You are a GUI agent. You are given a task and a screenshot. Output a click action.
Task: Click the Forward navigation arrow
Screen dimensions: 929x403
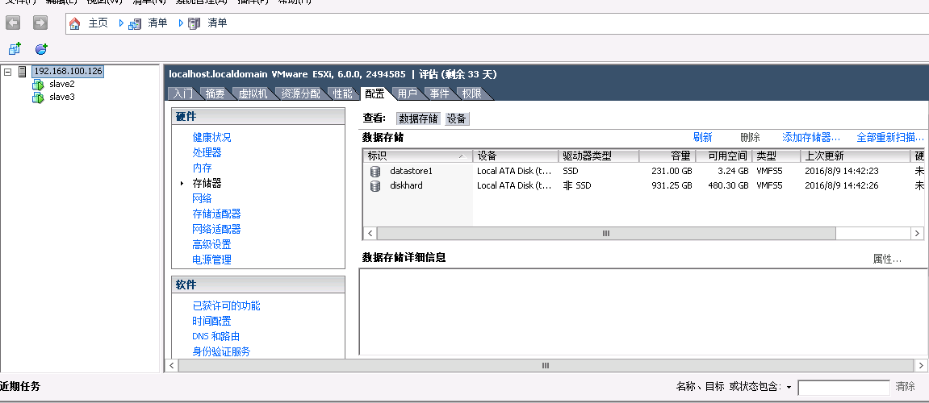(x=40, y=23)
